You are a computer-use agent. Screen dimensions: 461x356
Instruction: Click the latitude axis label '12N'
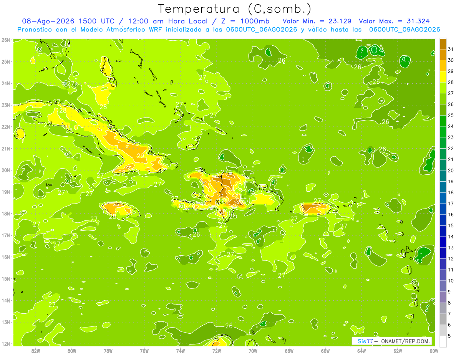tap(5, 344)
